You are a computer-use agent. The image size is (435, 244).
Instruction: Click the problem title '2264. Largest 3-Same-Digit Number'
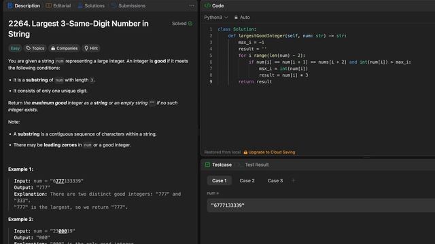click(78, 28)
